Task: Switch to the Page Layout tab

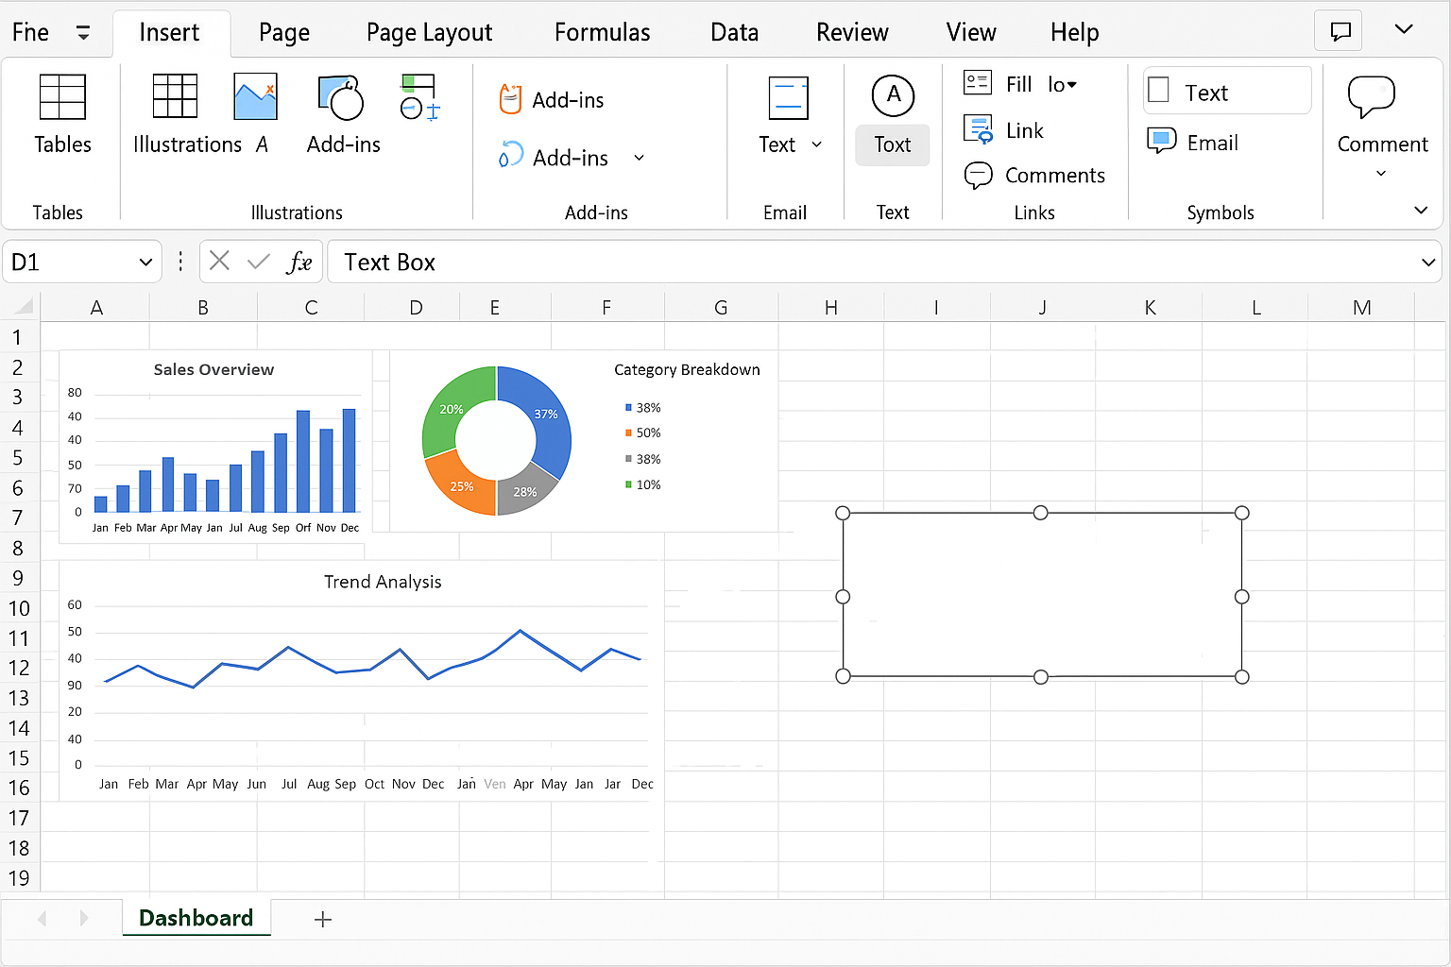Action: tap(430, 33)
